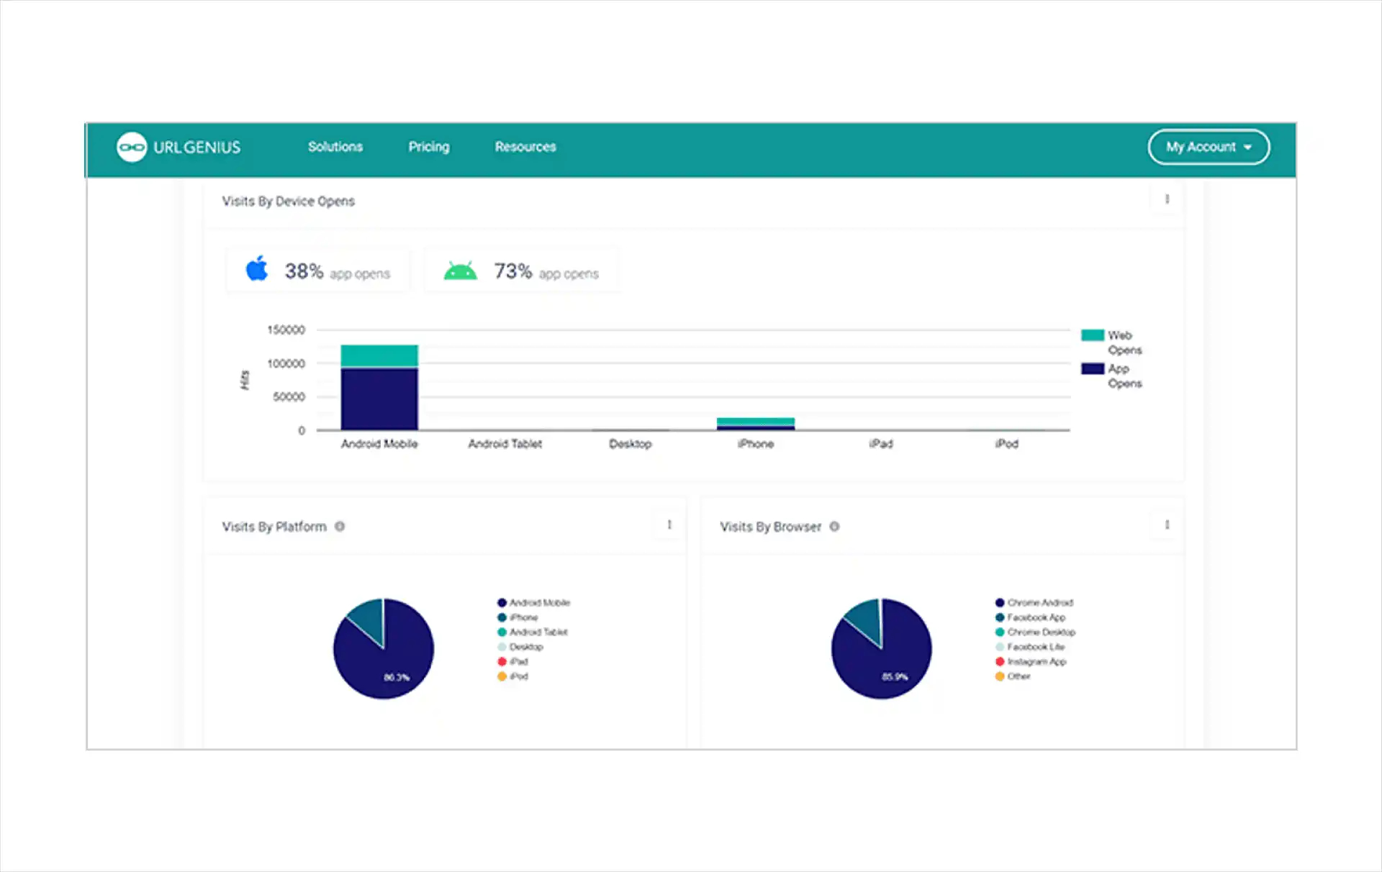Screen dimensions: 1382x872
Task: Click the kebab menu on Visits By Browser
Action: click(1166, 525)
